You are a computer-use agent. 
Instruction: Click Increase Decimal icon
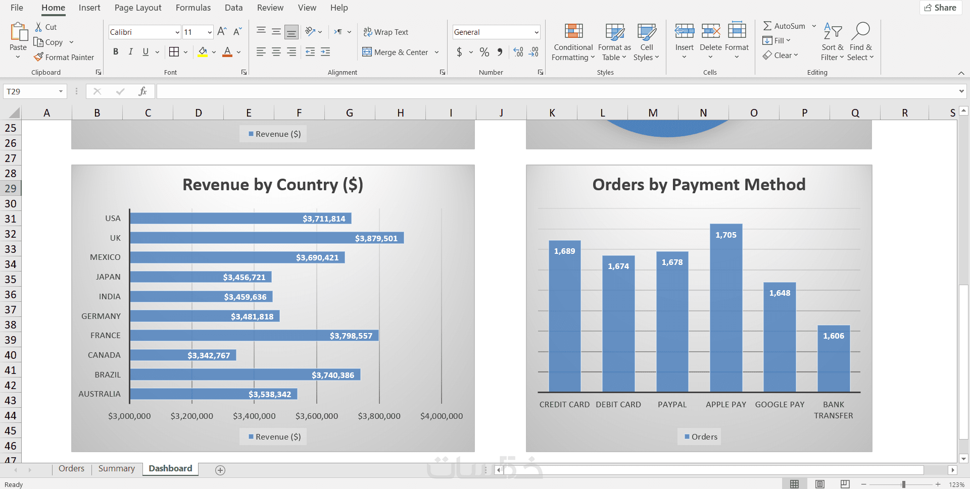tap(518, 52)
